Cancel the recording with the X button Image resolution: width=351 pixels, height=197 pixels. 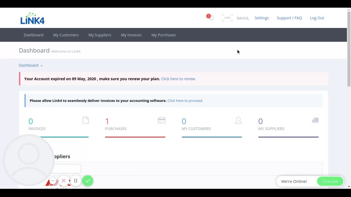(64, 181)
